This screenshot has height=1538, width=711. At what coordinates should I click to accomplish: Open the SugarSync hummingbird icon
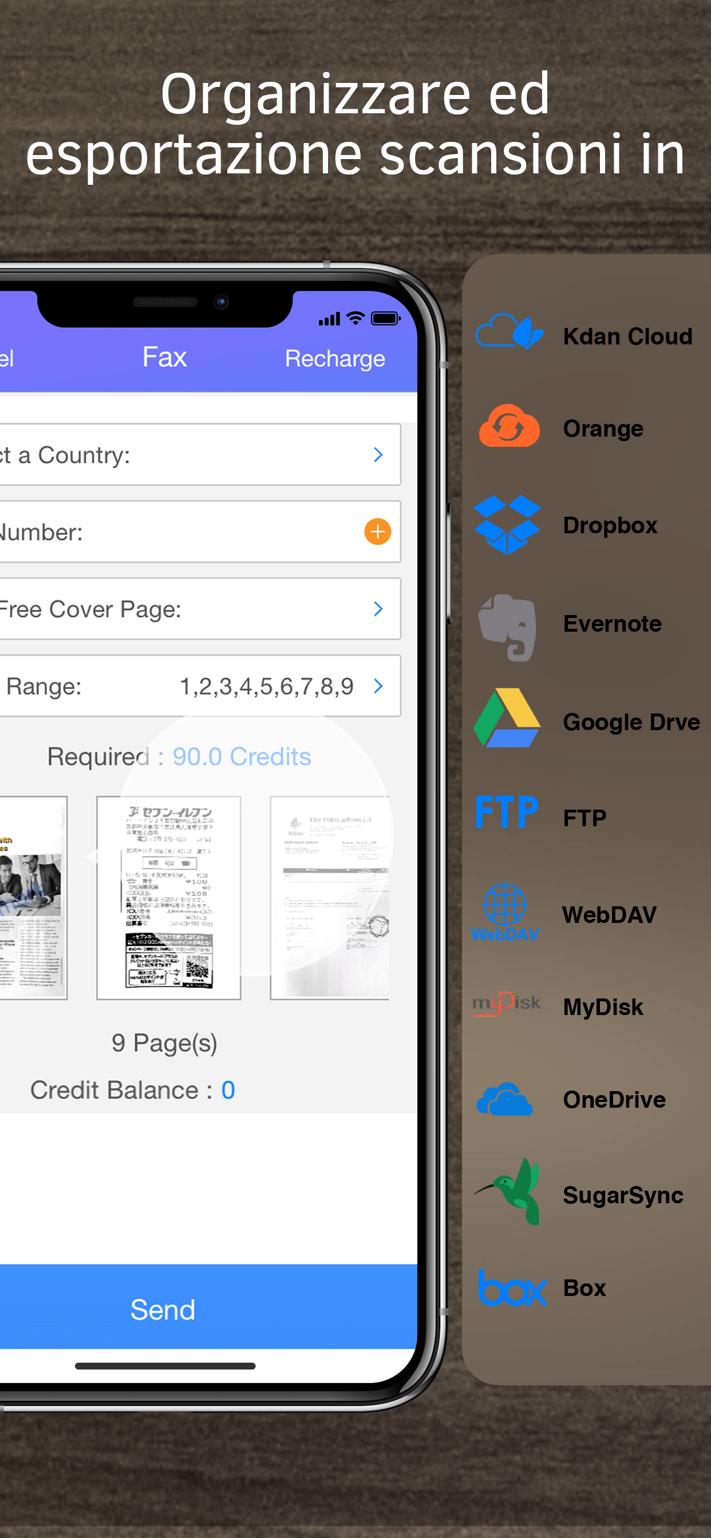[508, 1192]
